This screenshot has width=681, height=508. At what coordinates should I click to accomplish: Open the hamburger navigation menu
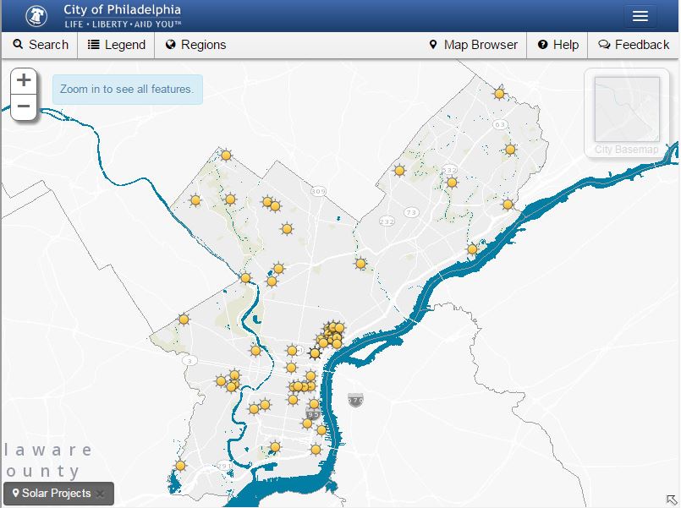640,15
